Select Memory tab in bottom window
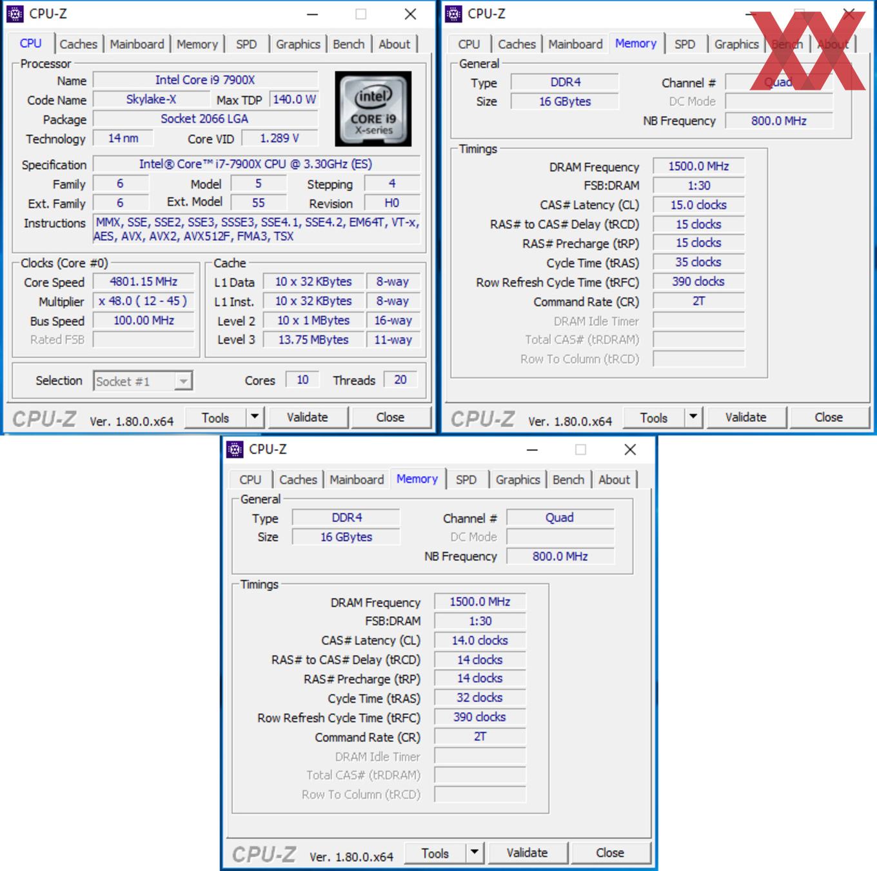Screen dimensions: 877x871 [417, 479]
